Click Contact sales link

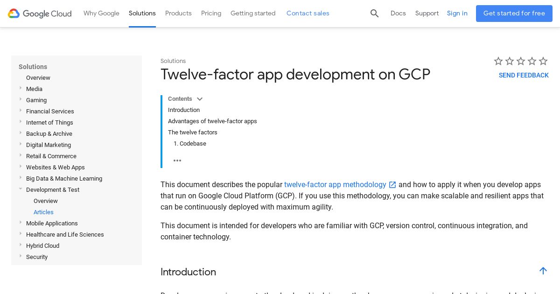tap(308, 14)
